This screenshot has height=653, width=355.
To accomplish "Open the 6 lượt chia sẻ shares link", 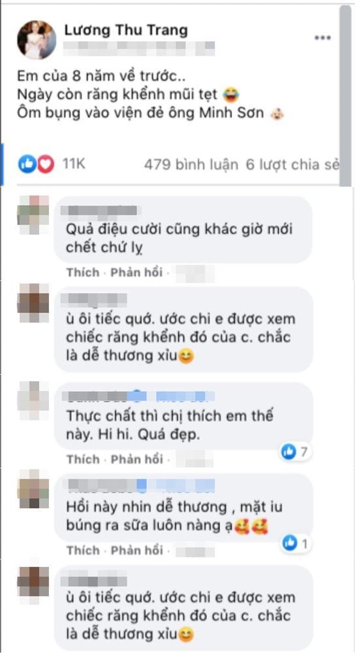I will pyautogui.click(x=292, y=165).
